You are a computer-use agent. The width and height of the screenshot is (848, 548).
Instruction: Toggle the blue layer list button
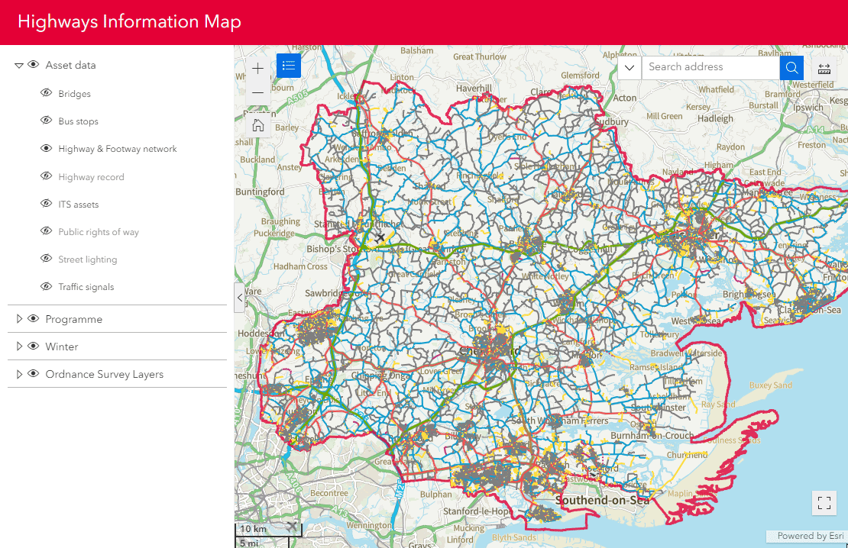[x=289, y=66]
